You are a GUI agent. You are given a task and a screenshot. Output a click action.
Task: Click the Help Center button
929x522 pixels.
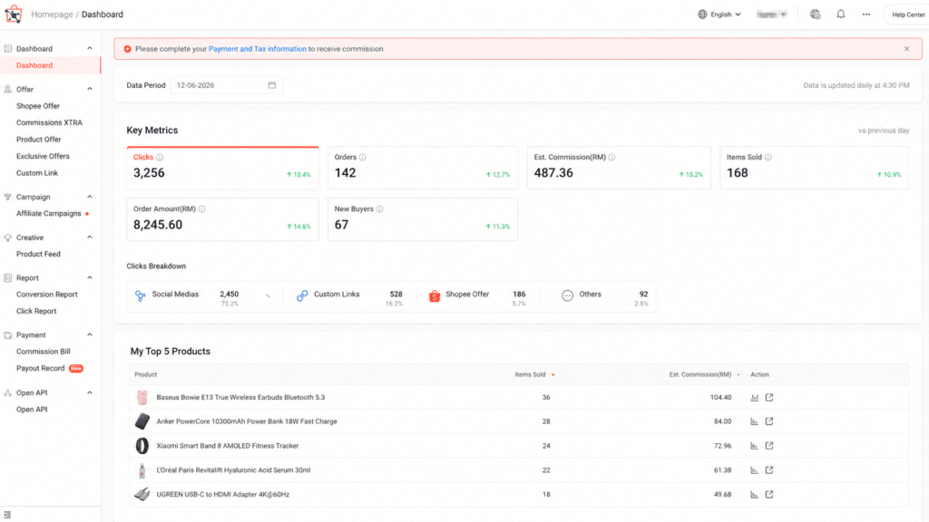[x=907, y=14]
